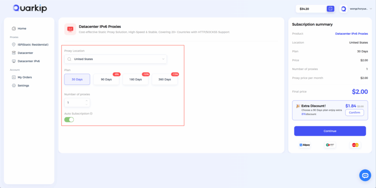Screen dimensions: 376x188
Task: Click the red Datacenter IPv6 product icon
Action: click(x=70, y=29)
